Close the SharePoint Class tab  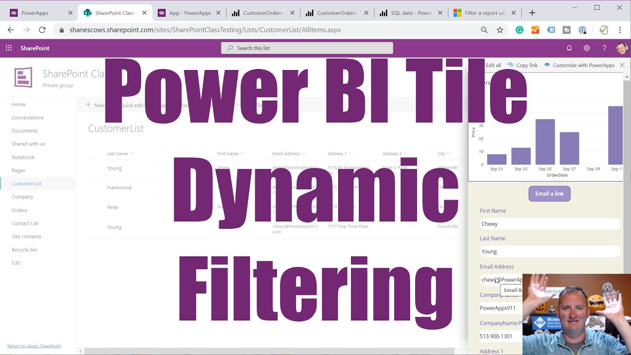click(144, 13)
